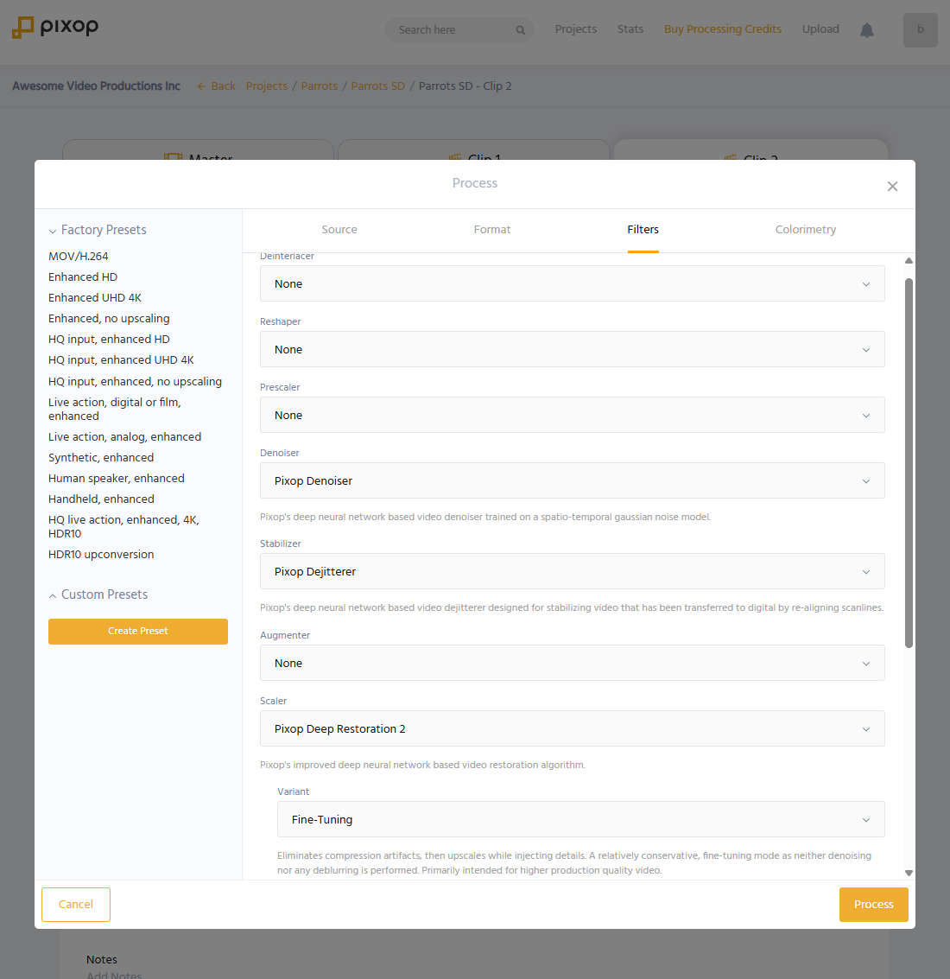Open the Augmenter dropdown
Screen dimensions: 950x979
tap(572, 663)
